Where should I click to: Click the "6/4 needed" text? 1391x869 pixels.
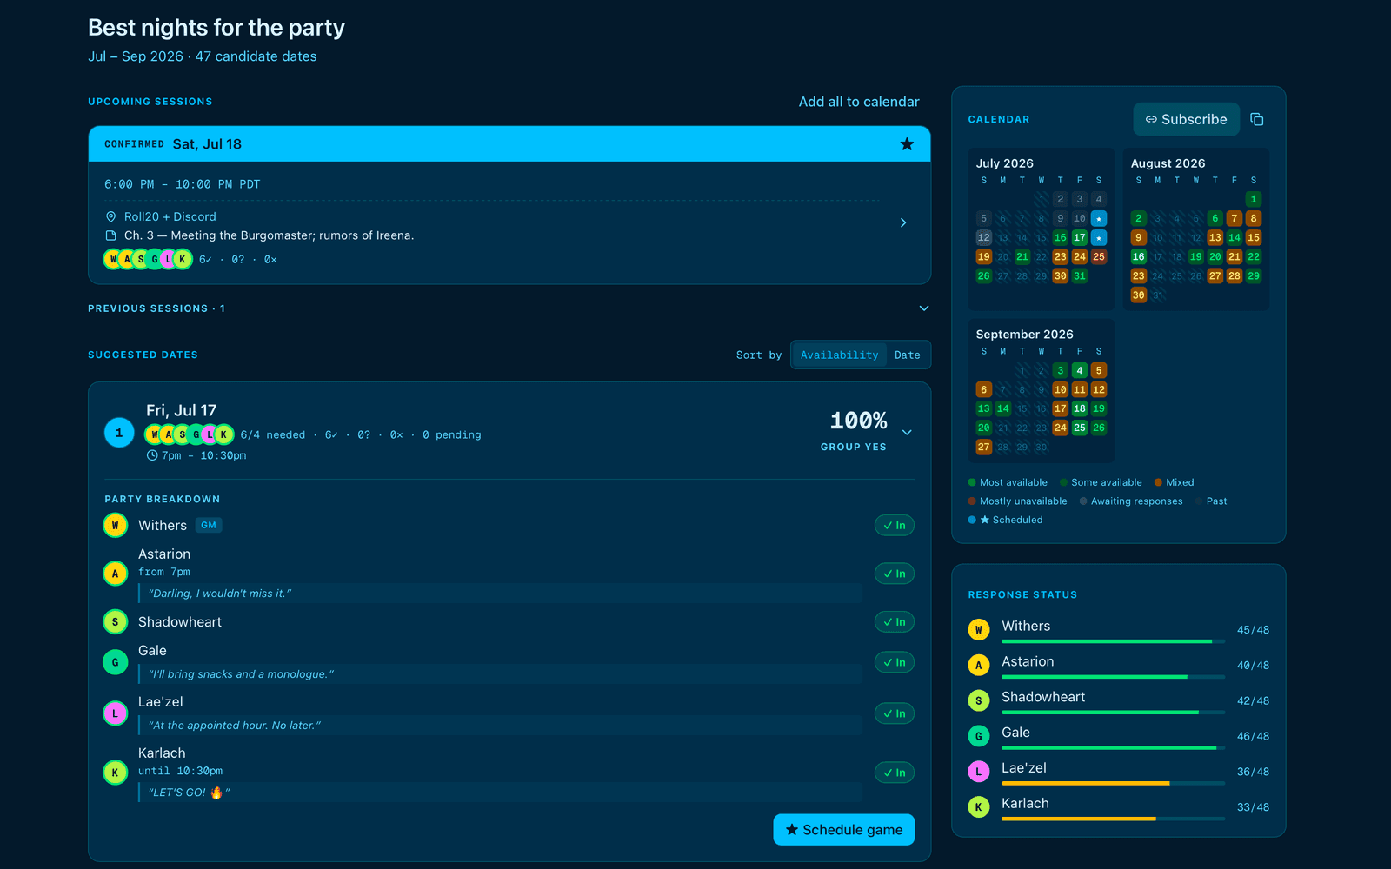tap(273, 434)
